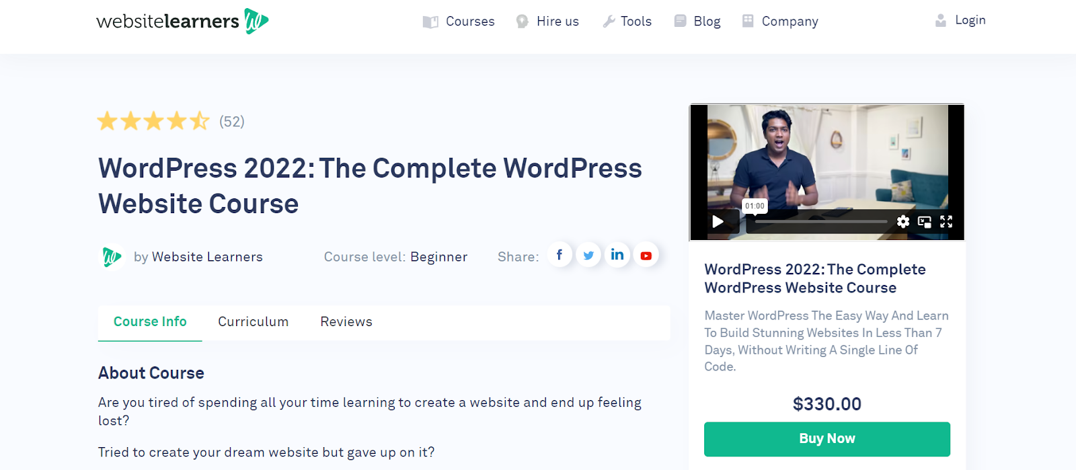Share the course on Twitter
The width and height of the screenshot is (1076, 470).
point(588,255)
